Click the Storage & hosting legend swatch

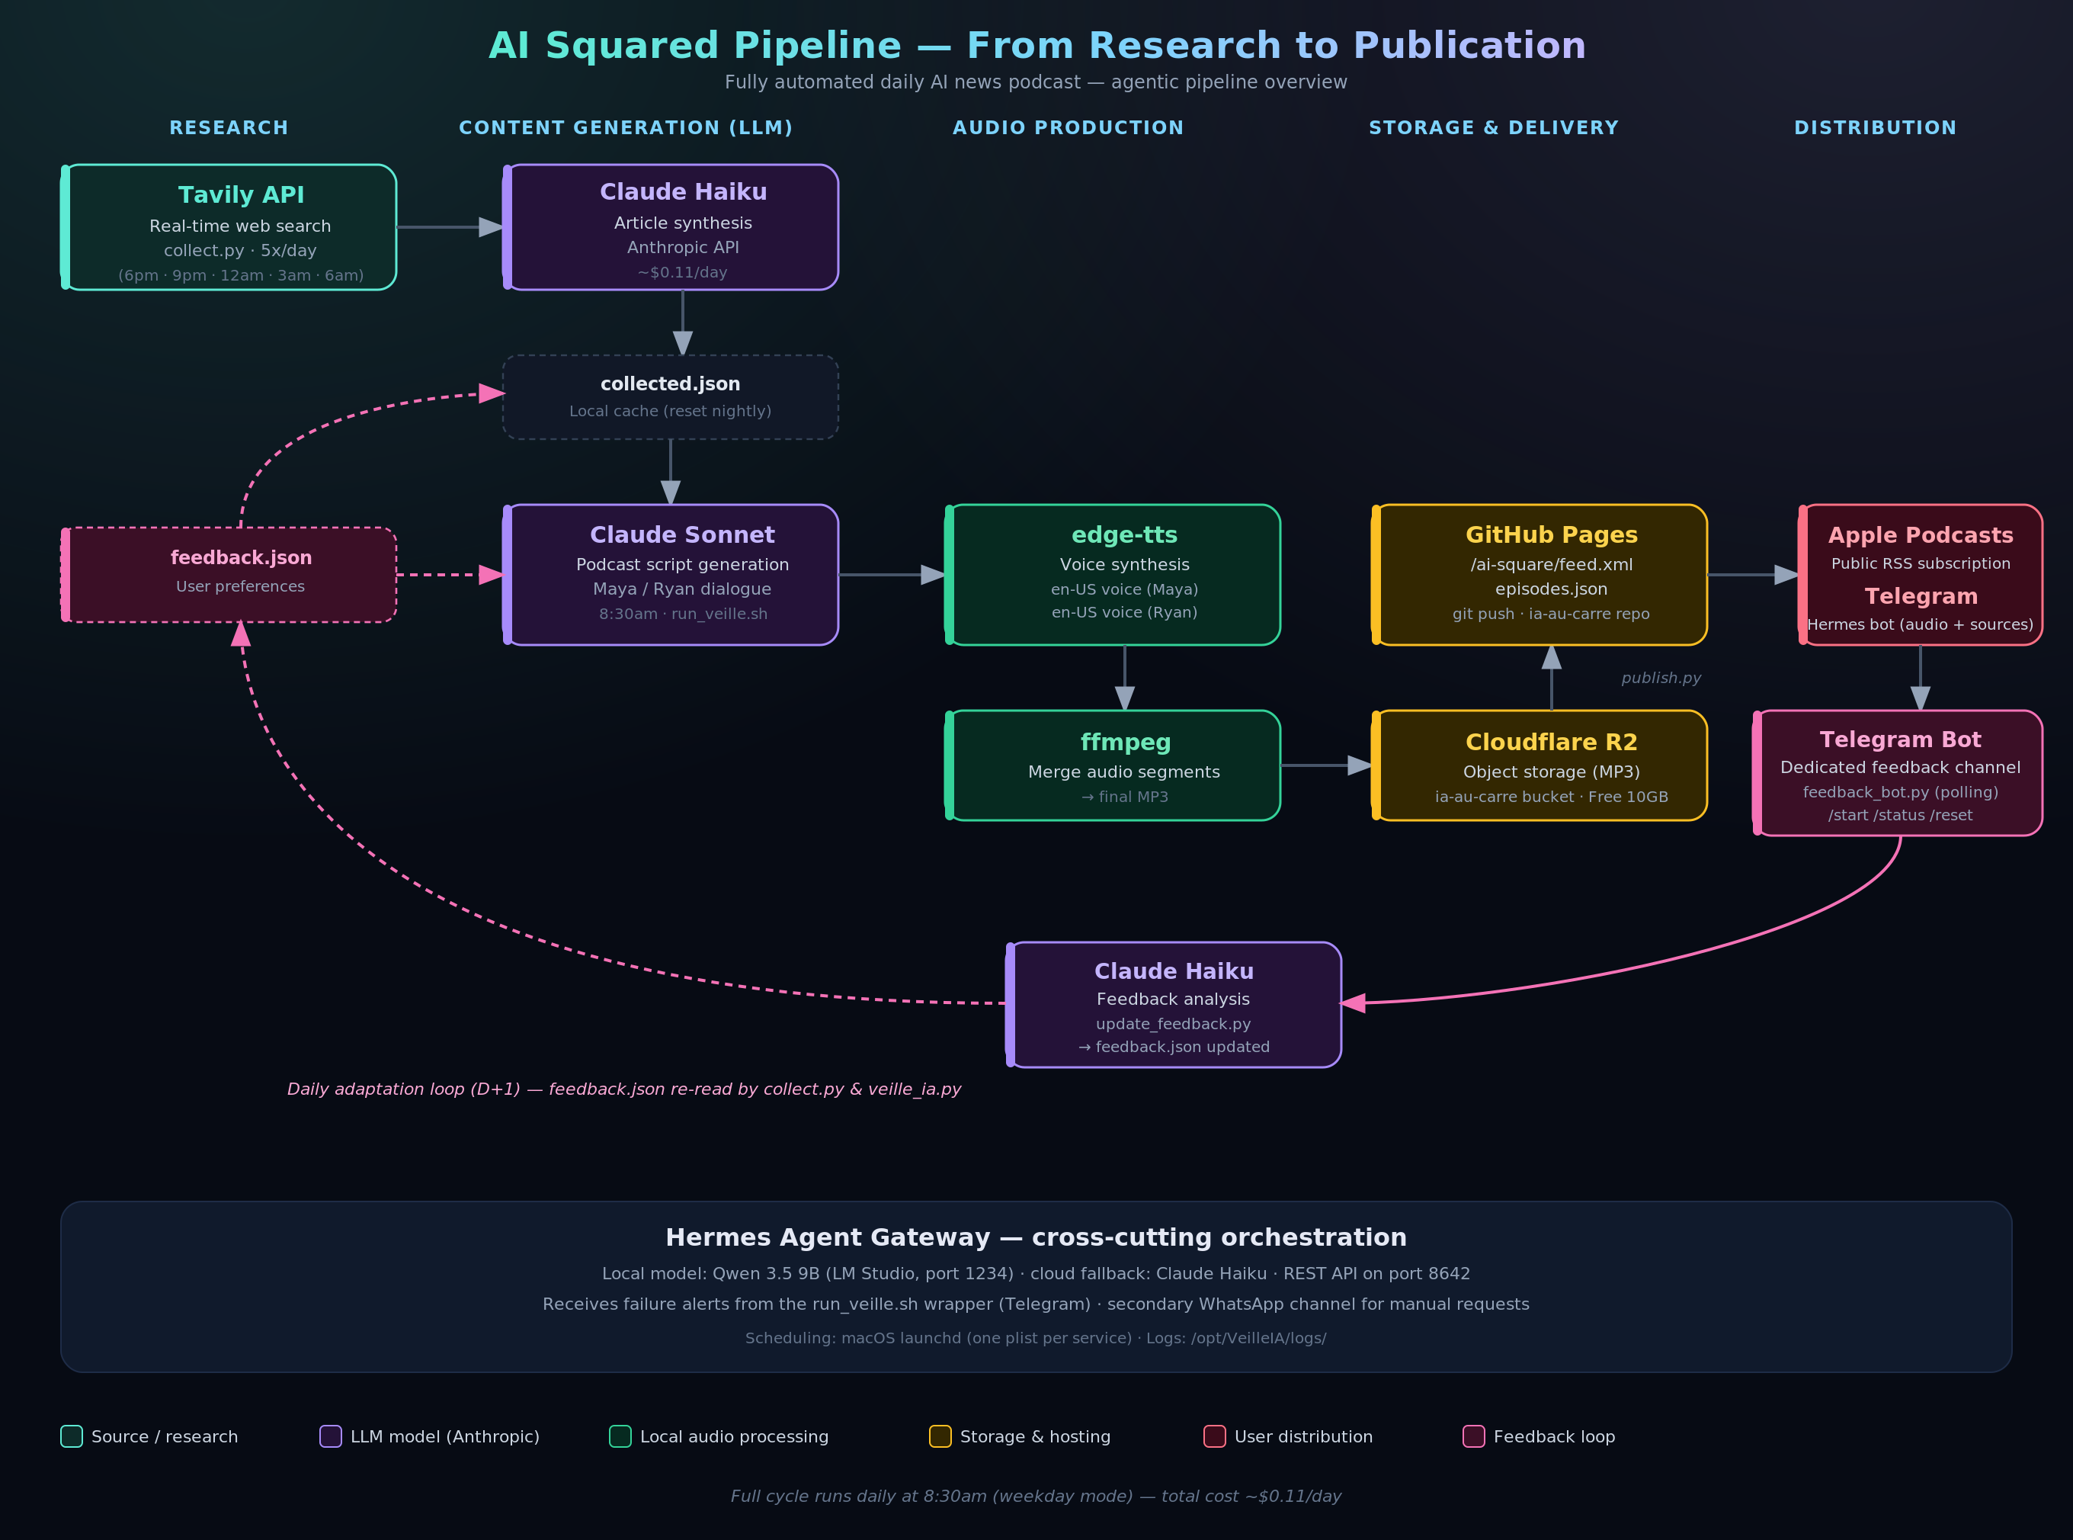point(940,1436)
